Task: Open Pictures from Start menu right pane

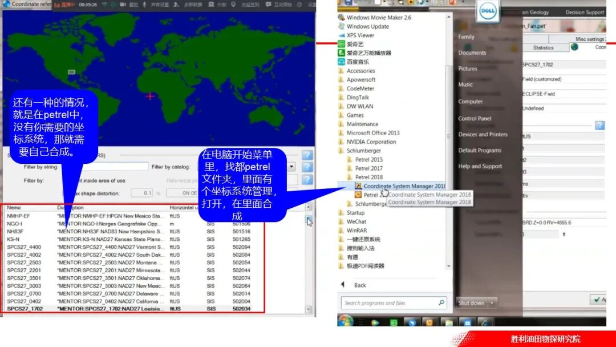Action: (468, 68)
